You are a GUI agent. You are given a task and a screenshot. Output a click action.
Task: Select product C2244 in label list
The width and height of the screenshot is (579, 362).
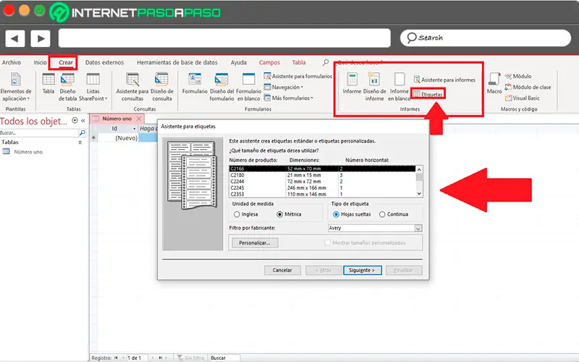click(x=322, y=182)
